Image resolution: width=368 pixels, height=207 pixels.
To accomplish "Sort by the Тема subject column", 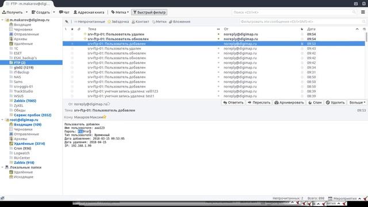I will coord(92,29).
